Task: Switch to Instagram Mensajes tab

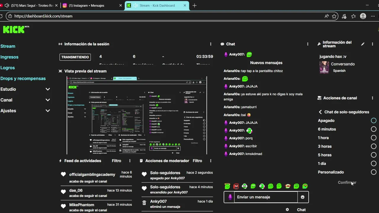Action: click(x=92, y=5)
